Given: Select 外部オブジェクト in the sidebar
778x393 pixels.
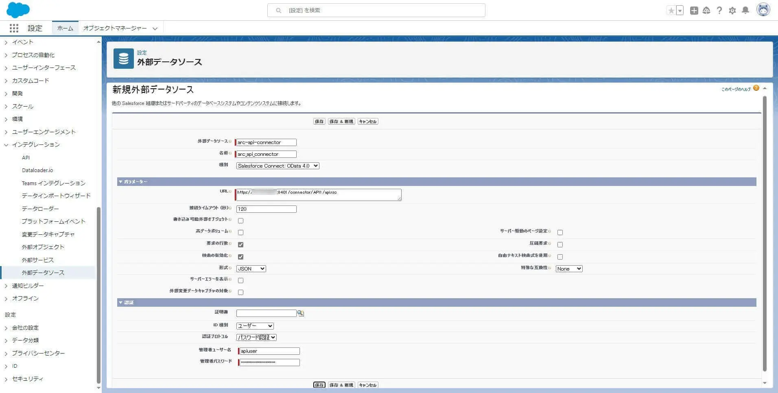Looking at the screenshot, I should 43,247.
